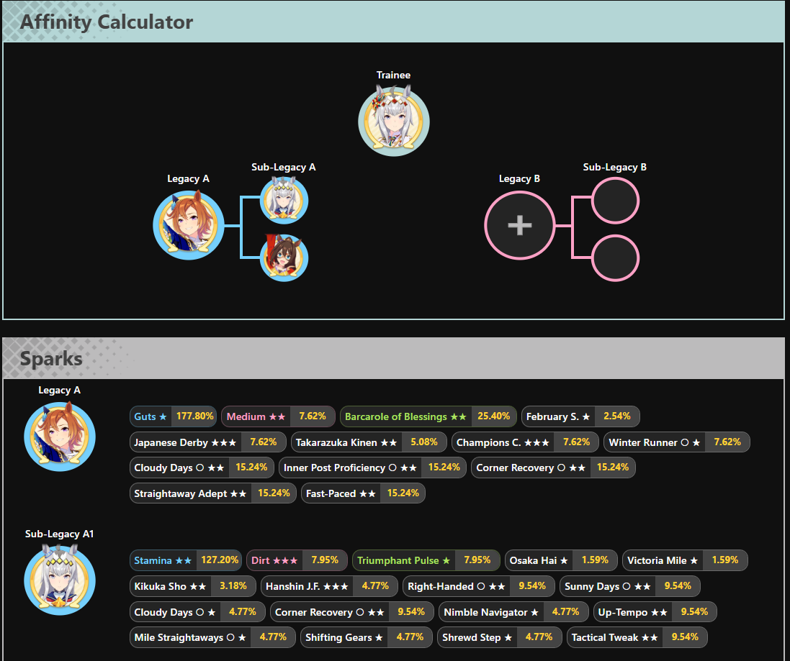Select the Inner Post Proficiency spark
The height and width of the screenshot is (661, 790).
(x=373, y=468)
